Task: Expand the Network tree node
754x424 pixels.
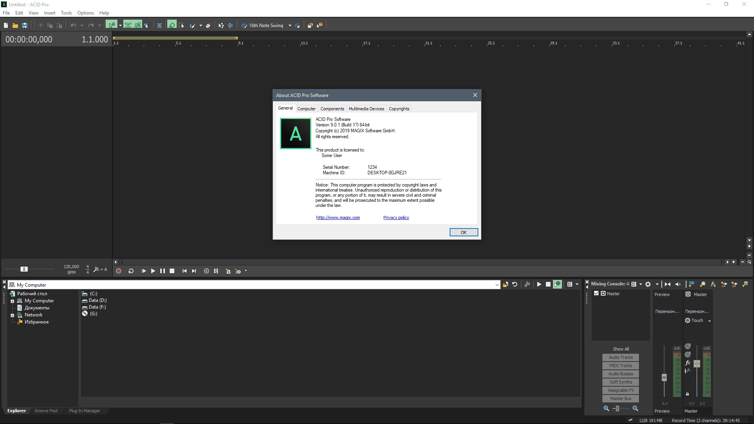Action: click(13, 315)
